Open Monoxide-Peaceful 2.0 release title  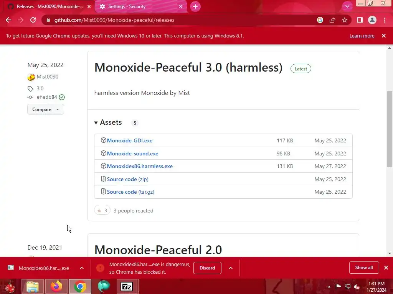(x=158, y=250)
